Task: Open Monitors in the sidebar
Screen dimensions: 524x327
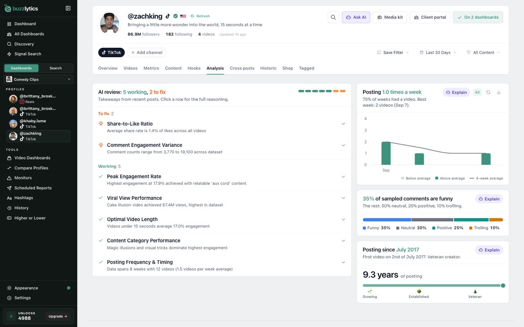Action: (x=38, y=178)
